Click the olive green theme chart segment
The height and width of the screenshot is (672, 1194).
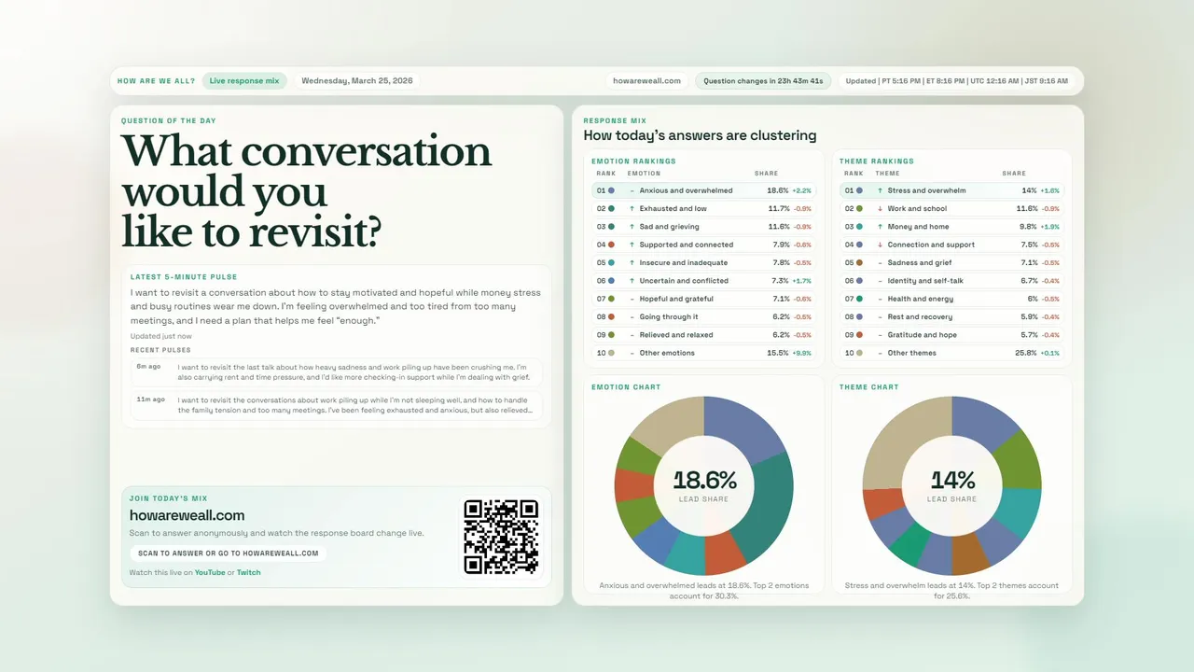tap(1017, 457)
